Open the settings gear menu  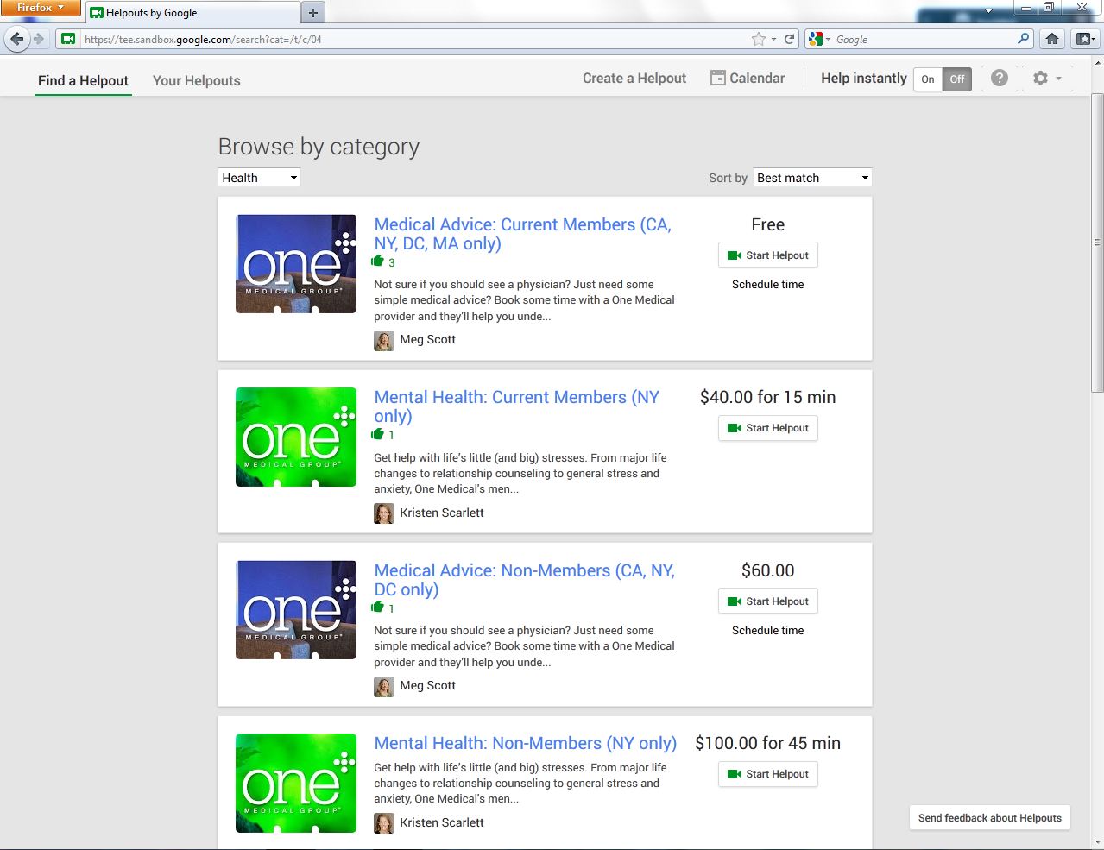click(x=1041, y=79)
